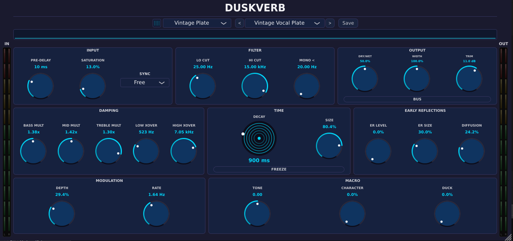Screen dimensions: 513x241
Task: Click the 20.00 Hz mono value
Action: [x=307, y=67]
